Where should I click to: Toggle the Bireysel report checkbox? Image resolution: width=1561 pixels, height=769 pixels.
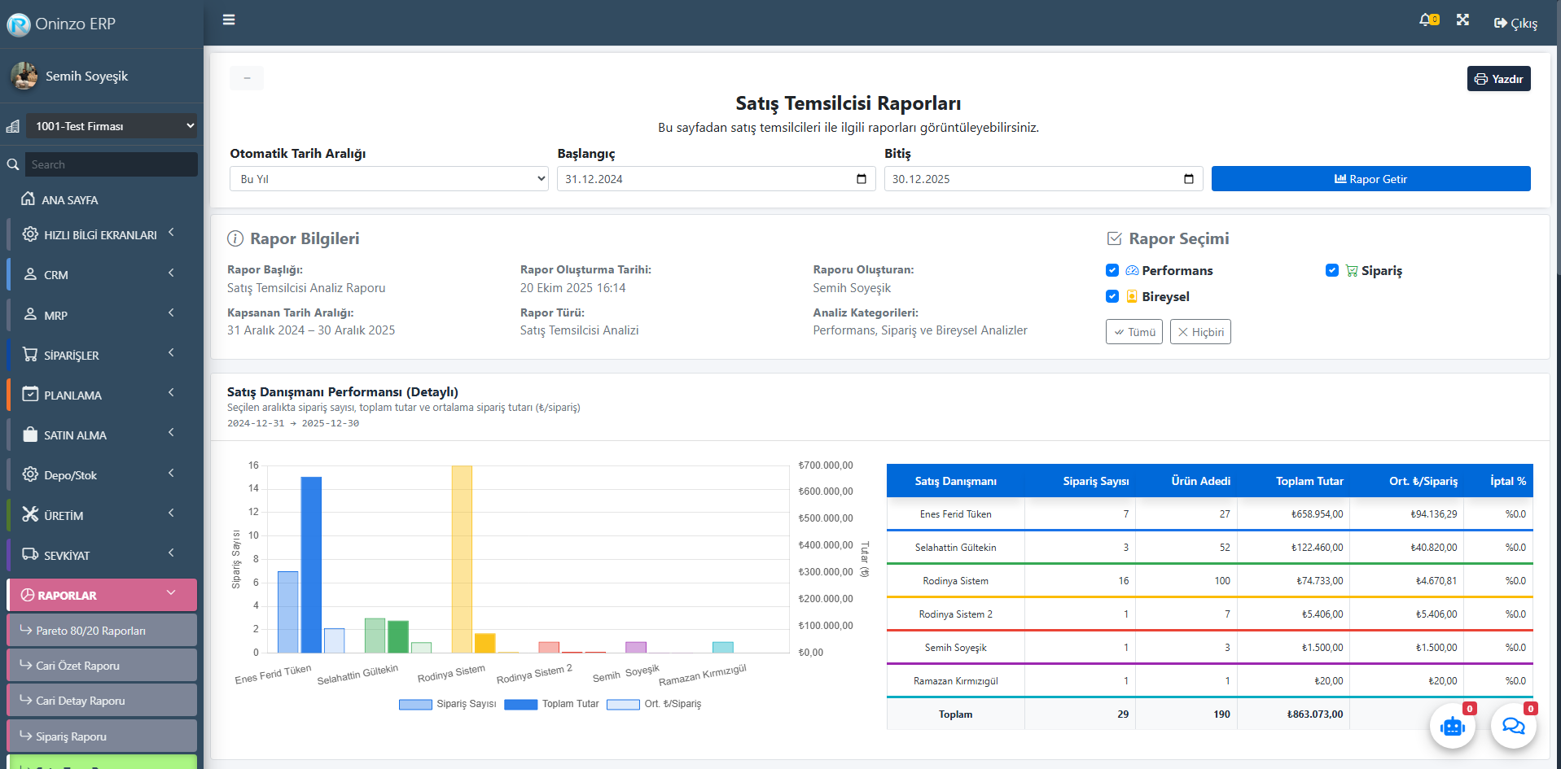[x=1112, y=296]
